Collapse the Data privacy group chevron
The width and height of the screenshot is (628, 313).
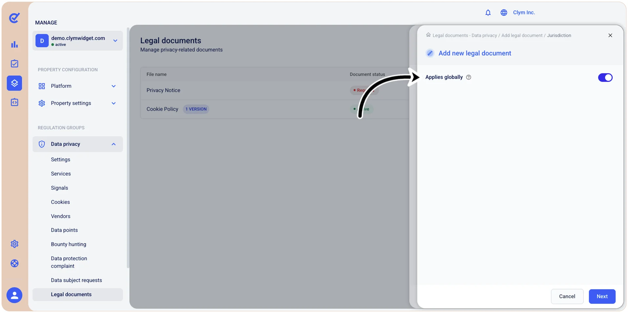point(114,144)
